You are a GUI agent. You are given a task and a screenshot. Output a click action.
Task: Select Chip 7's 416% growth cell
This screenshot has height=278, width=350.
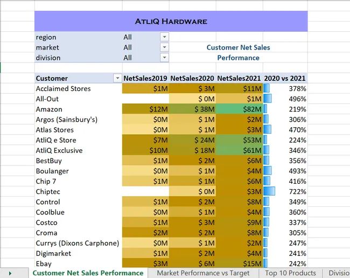coord(285,181)
